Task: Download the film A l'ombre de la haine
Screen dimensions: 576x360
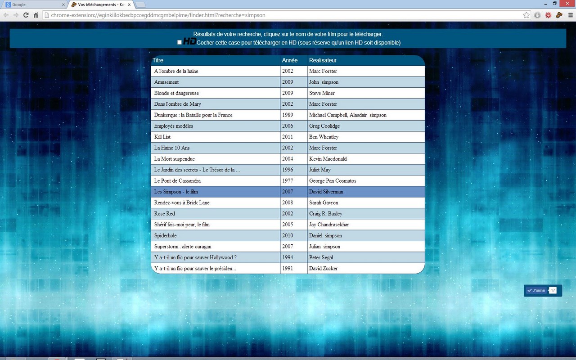Action: pyautogui.click(x=176, y=71)
